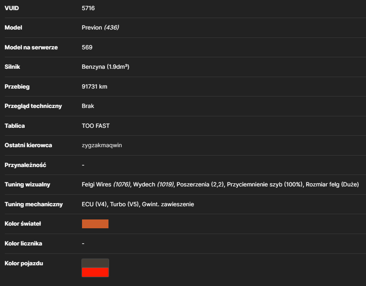
Task: Click the red Kolor pojazdu swatch
Action: (95, 272)
